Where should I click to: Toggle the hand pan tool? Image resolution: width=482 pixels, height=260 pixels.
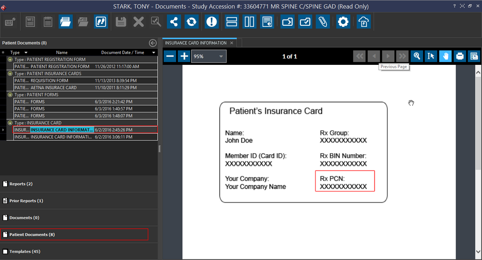[445, 56]
